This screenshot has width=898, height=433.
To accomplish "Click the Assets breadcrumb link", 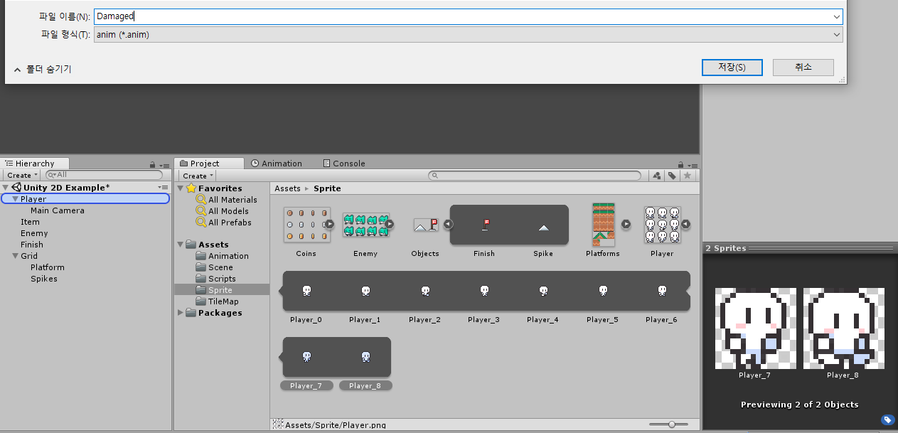I will coord(288,188).
